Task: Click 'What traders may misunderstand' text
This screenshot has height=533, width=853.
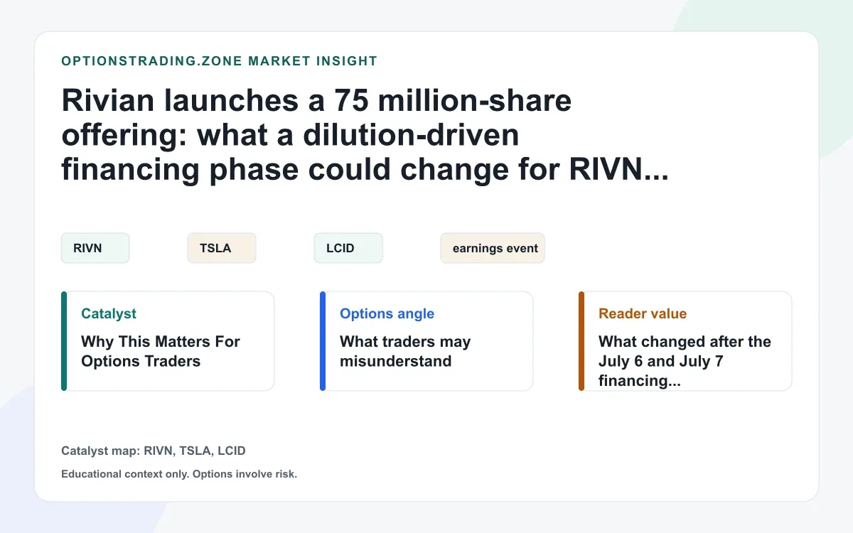Action: pyautogui.click(x=405, y=351)
